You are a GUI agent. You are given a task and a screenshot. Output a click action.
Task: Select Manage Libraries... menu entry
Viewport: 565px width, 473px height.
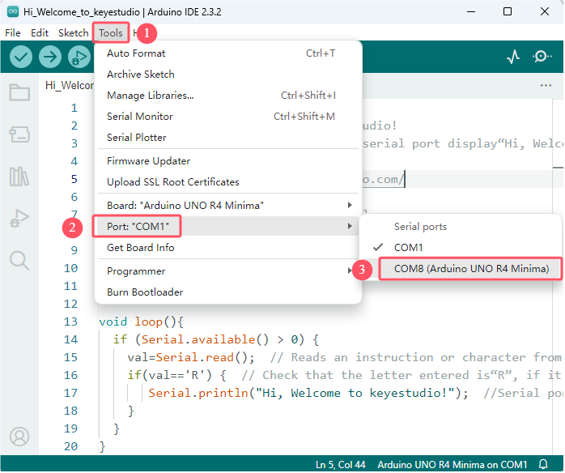(228, 96)
